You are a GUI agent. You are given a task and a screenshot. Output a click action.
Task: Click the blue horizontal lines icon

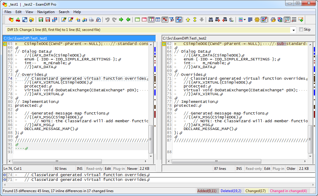[250, 20]
